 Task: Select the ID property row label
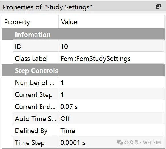click(x=35, y=46)
